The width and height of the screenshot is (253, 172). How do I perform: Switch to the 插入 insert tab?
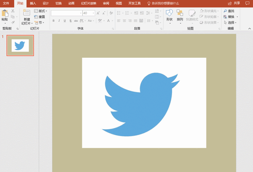pyautogui.click(x=33, y=4)
